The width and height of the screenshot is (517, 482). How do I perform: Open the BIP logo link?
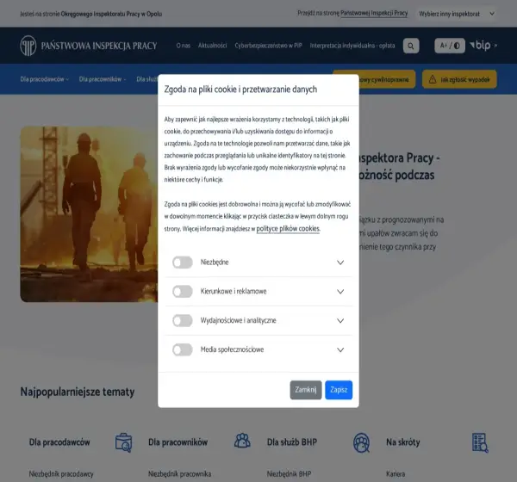[x=483, y=46]
